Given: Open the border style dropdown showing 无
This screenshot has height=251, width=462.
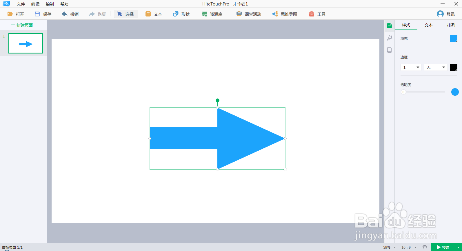Looking at the screenshot, I should [x=436, y=67].
